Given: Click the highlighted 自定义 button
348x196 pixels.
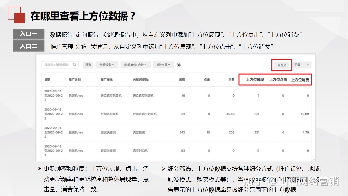Looking at the screenshot, I should click(281, 65).
